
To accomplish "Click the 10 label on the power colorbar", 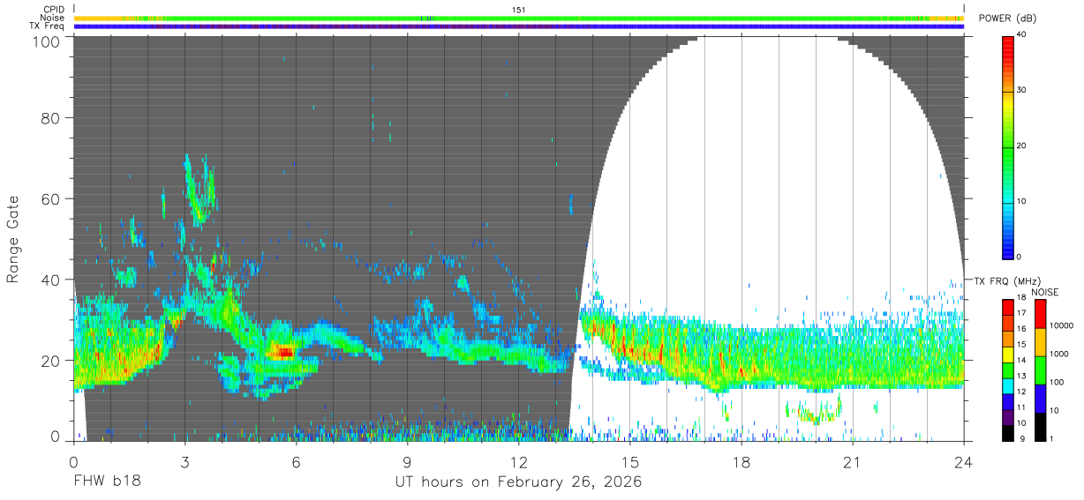I will click(1021, 201).
